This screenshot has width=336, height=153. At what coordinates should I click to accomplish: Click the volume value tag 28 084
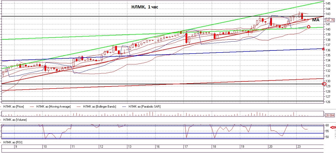point(330,115)
